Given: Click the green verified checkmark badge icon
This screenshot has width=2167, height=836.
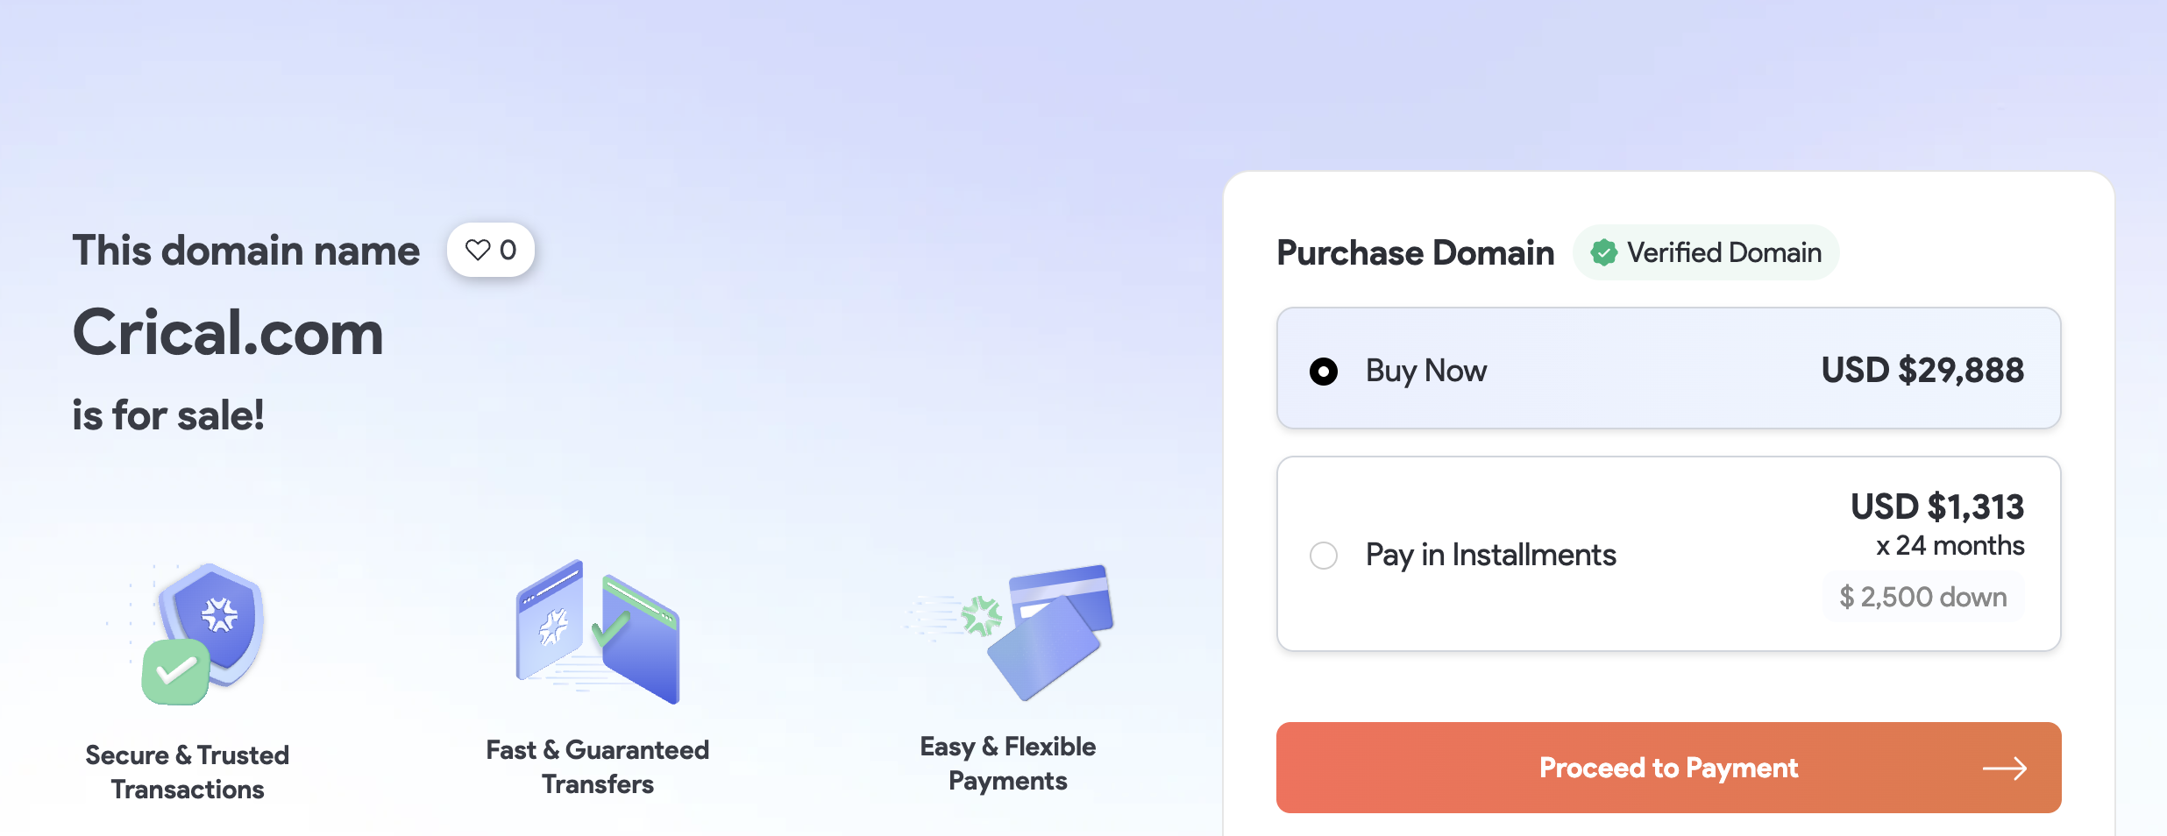Looking at the screenshot, I should pyautogui.click(x=1603, y=253).
